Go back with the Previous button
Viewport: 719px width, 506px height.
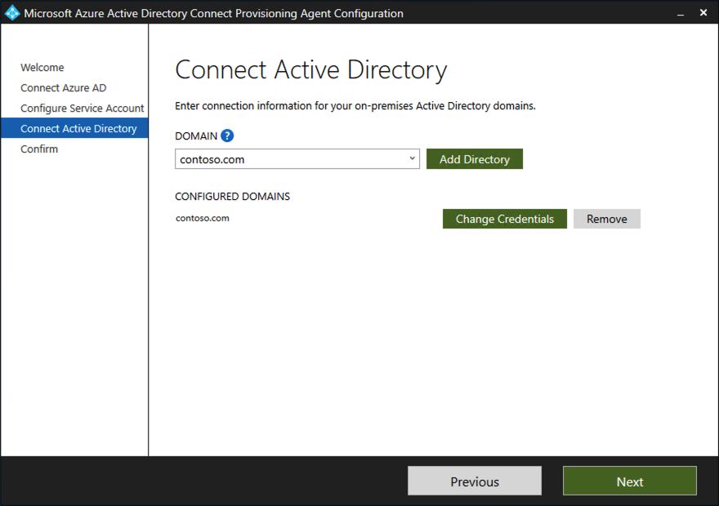tap(475, 481)
